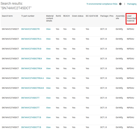Click the Assembly site column header
Screen dimensions: 137x132
[120, 17]
